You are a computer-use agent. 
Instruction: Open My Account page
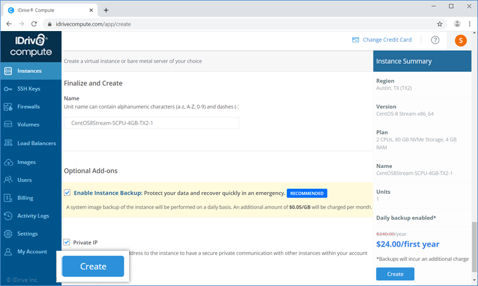pyautogui.click(x=31, y=252)
